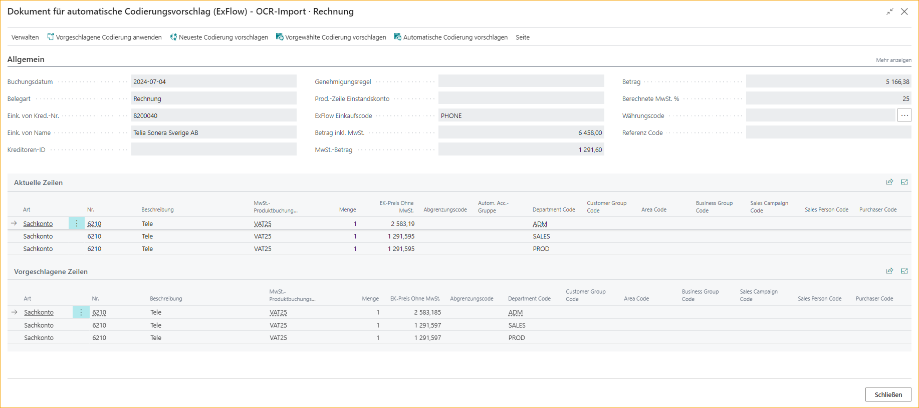The height and width of the screenshot is (408, 919).
Task: Expand Aktuelle Zeilen section to full view
Action: click(x=904, y=182)
